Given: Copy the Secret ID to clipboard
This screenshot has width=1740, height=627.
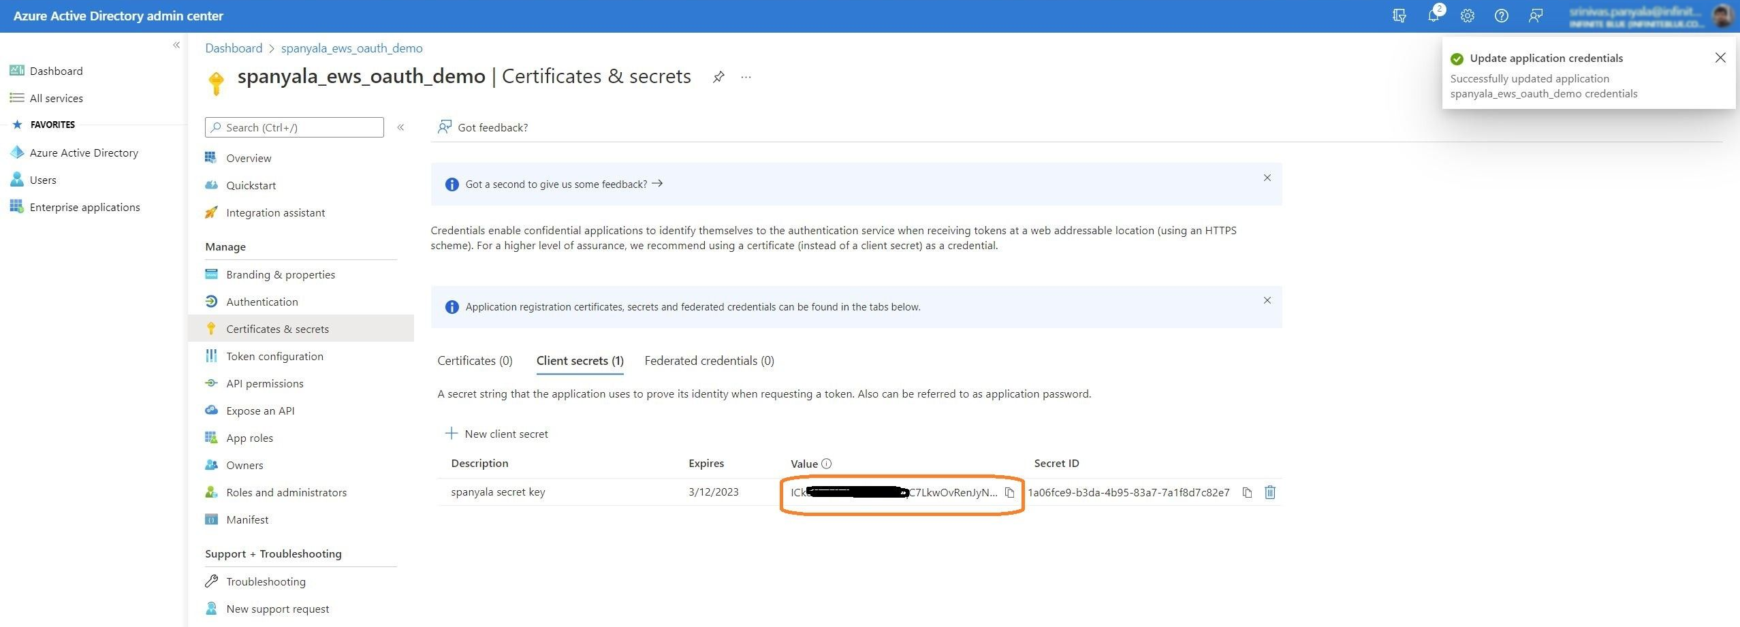Looking at the screenshot, I should [1247, 492].
